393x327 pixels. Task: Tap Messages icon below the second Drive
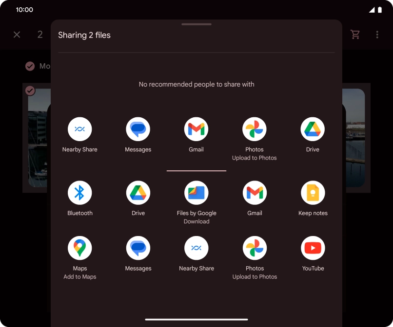138,249
